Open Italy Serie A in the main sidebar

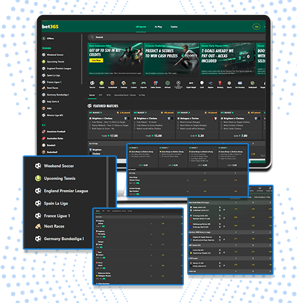(x=53, y=101)
